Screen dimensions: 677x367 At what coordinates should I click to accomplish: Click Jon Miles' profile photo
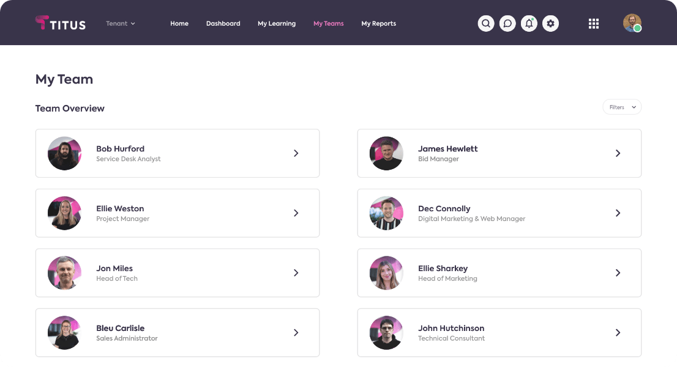64,273
